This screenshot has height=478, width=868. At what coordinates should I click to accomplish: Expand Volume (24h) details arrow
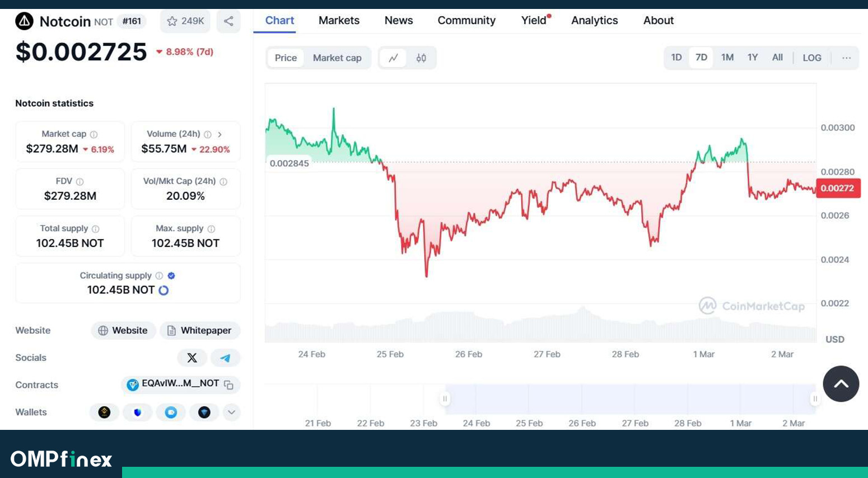[x=220, y=134]
